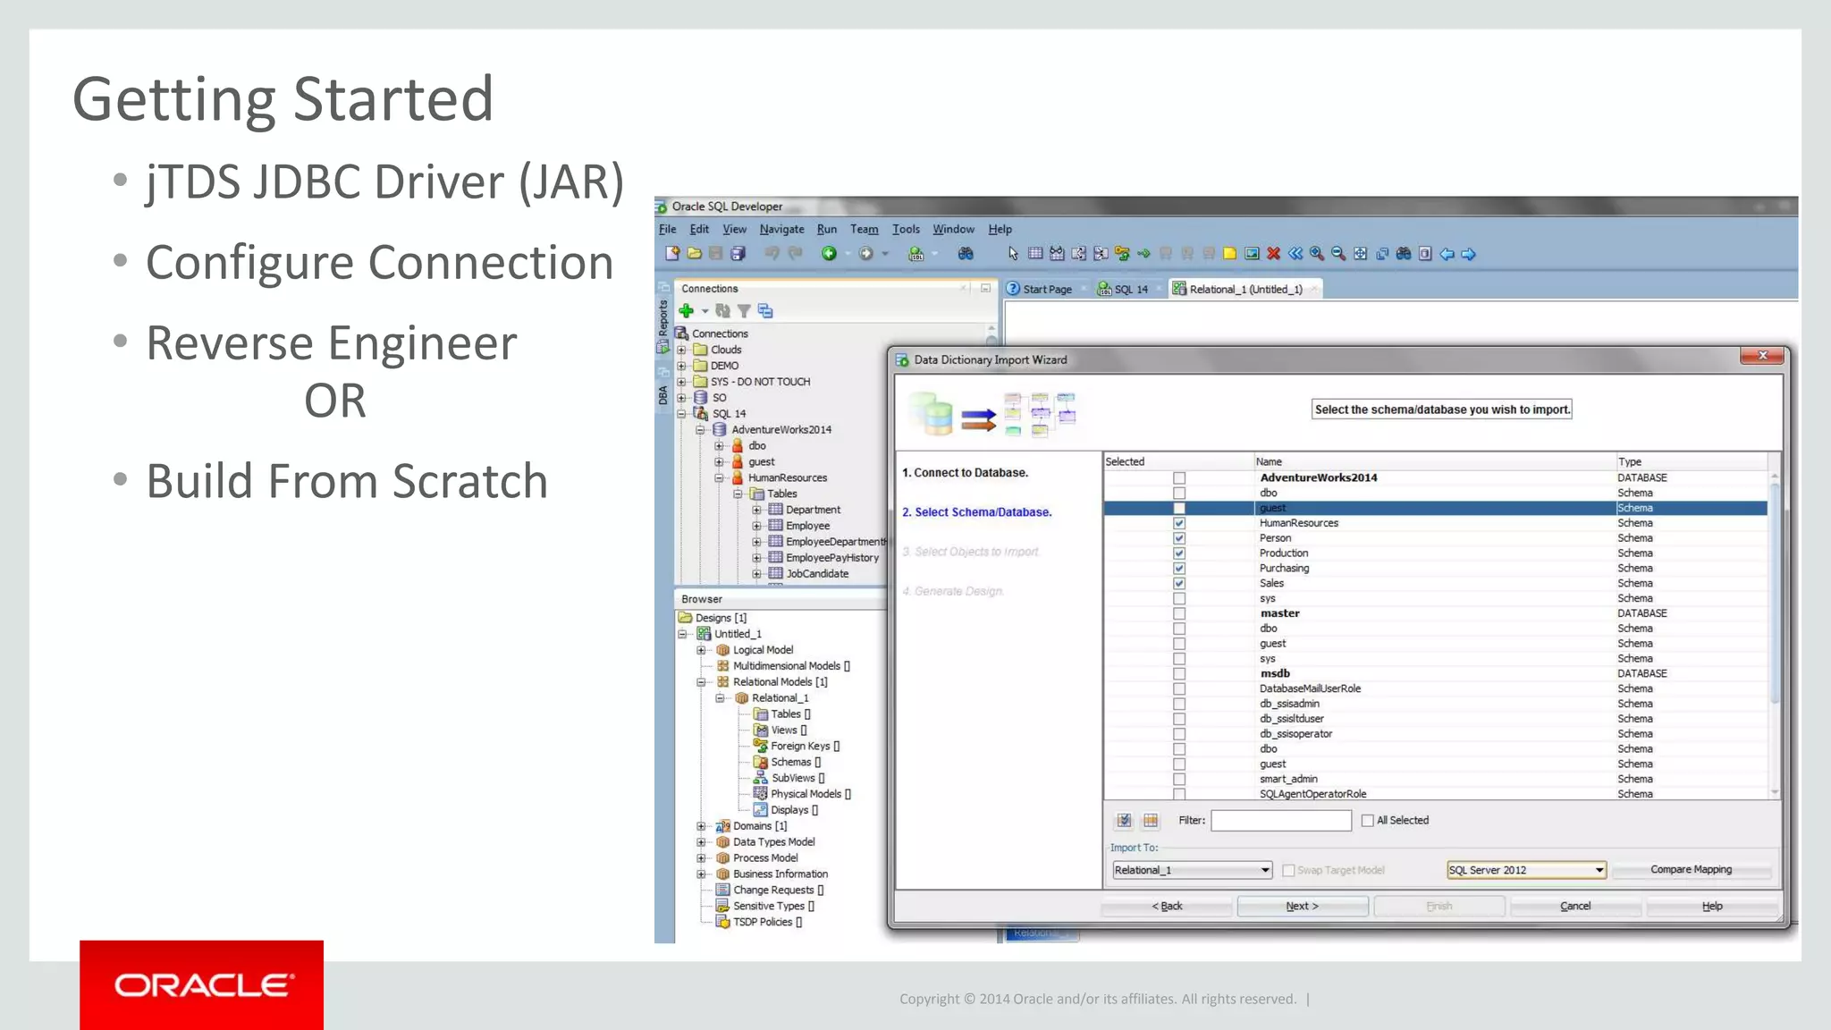Click the Select All icon left of Filter

[1125, 820]
